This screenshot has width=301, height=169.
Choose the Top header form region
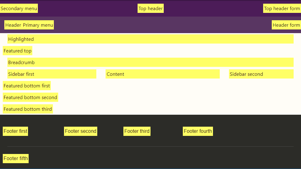(282, 8)
